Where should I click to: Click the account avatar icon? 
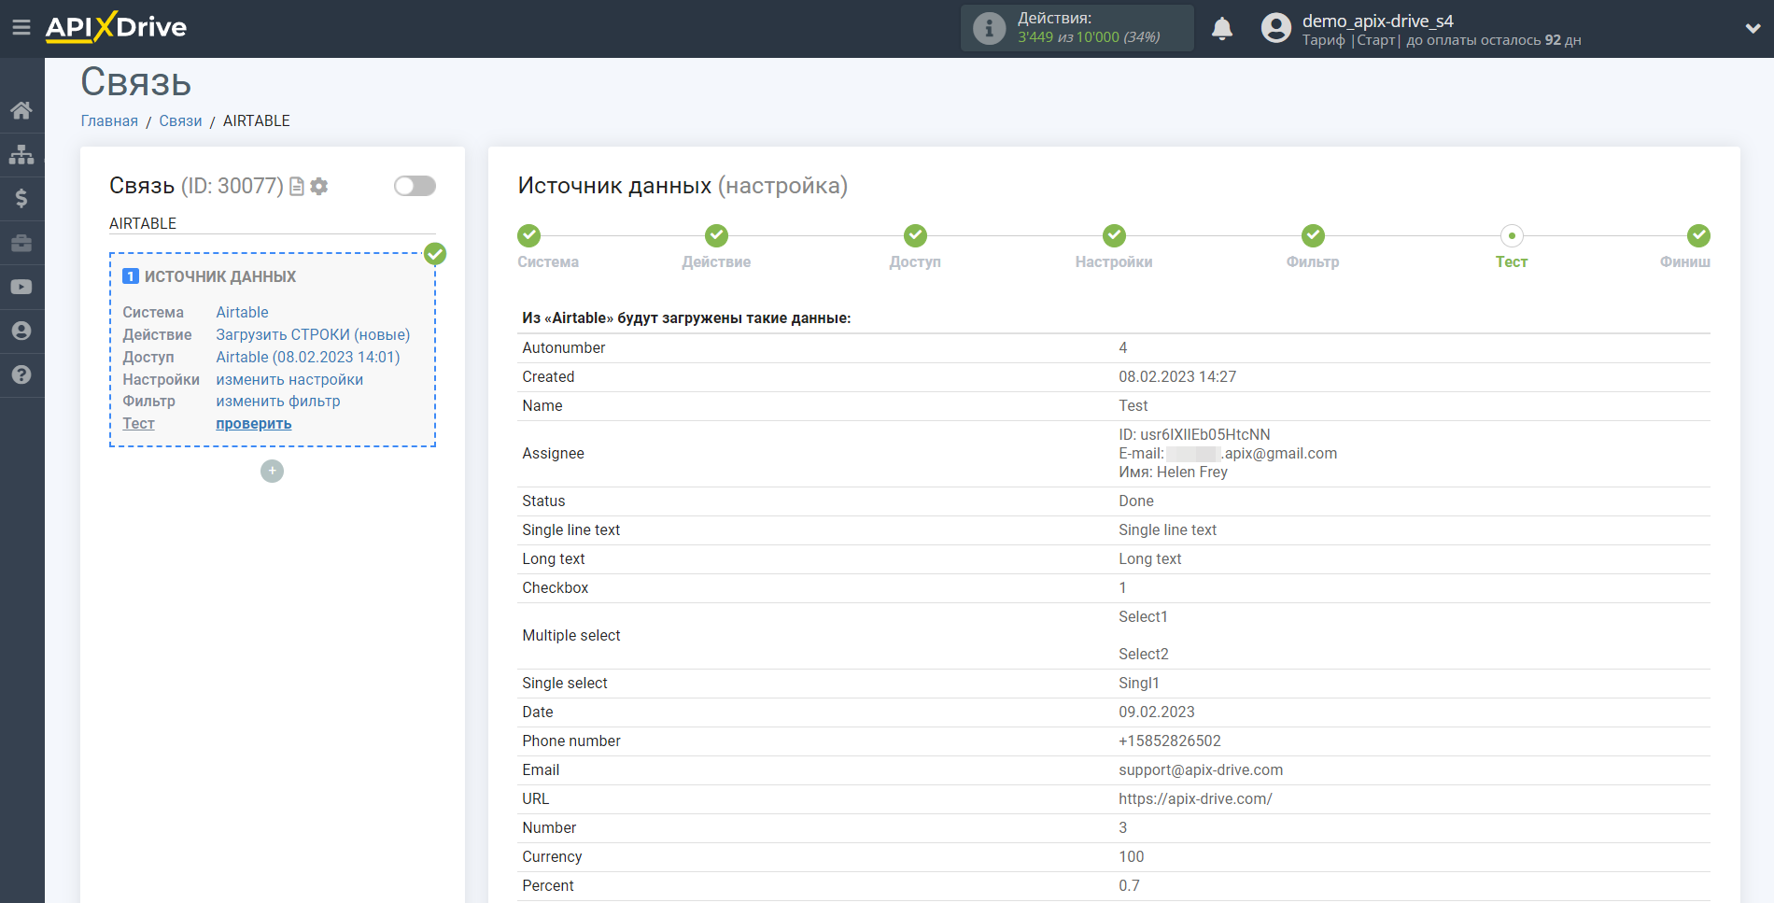point(1276,28)
